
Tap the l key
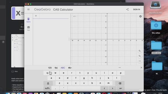coord(117,78)
